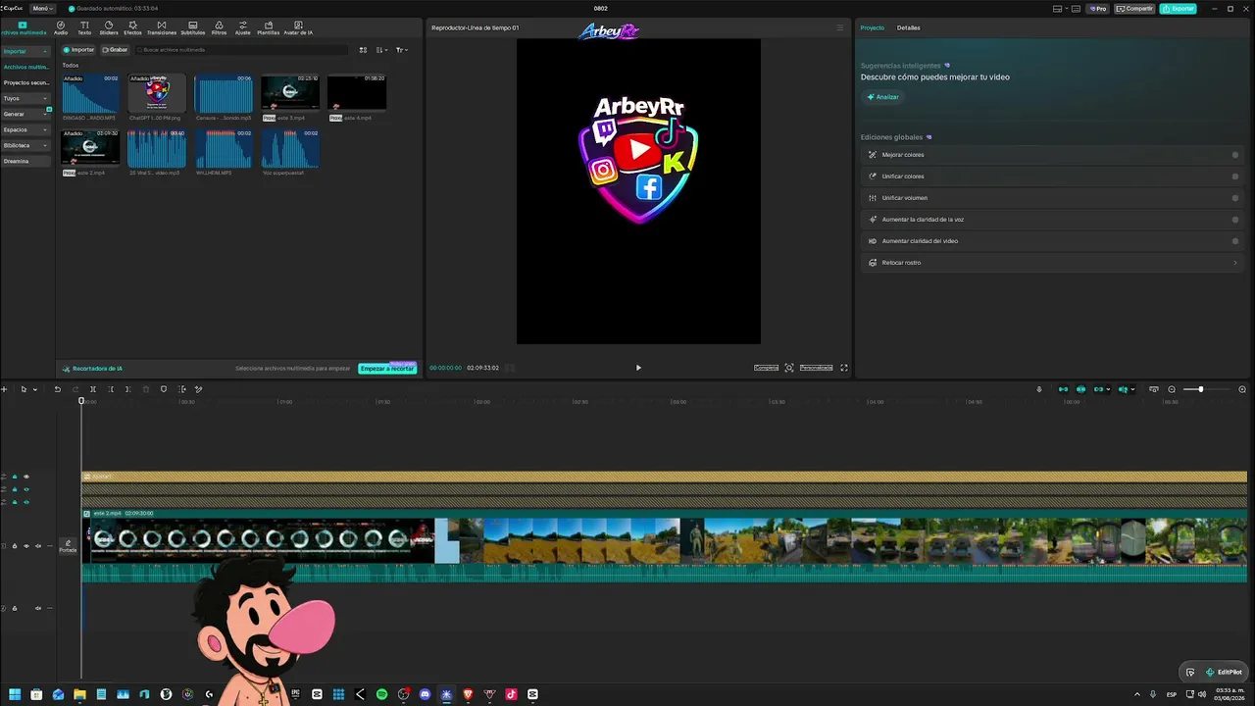
Task: Toggle the main magnet snapping icon
Action: 1063,389
